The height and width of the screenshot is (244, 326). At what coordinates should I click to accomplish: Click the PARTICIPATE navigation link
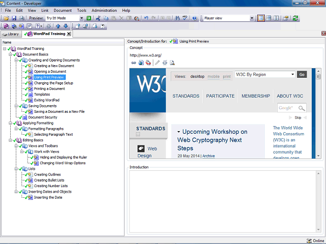click(220, 96)
